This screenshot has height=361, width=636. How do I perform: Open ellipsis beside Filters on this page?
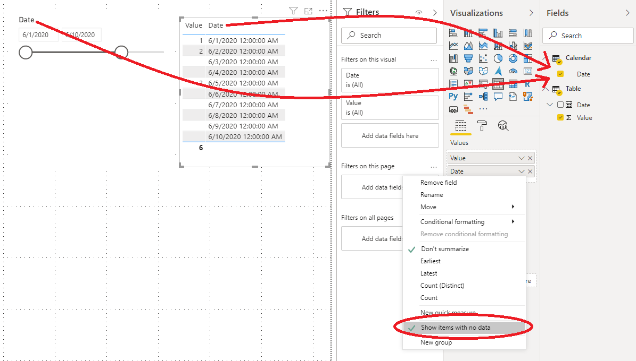pos(434,166)
